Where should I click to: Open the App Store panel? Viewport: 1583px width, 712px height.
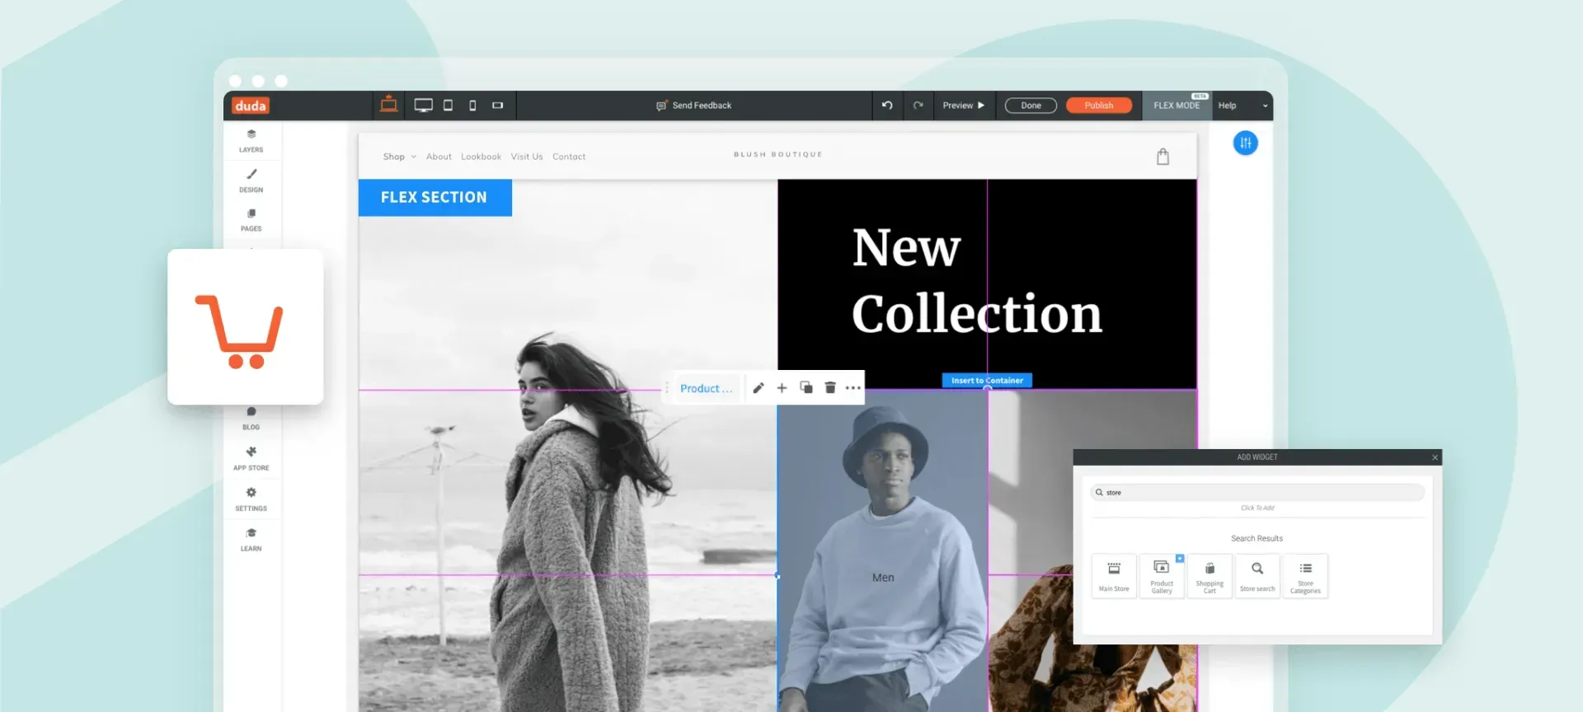point(251,458)
